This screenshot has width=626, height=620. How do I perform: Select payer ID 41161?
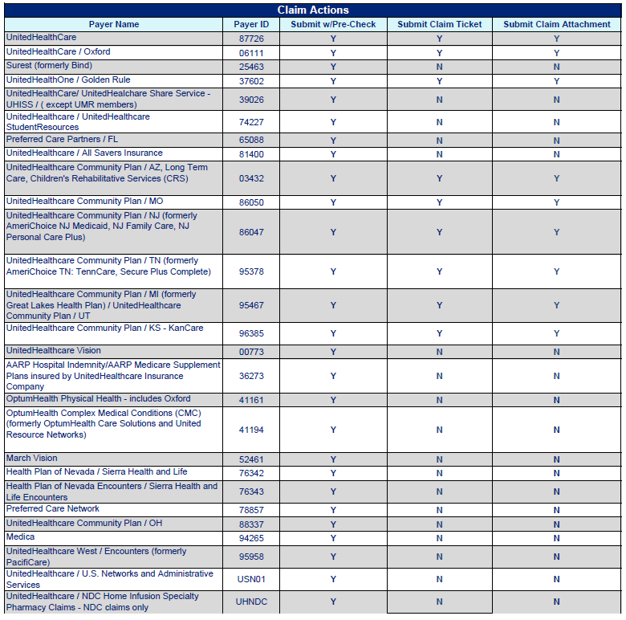coord(251,400)
